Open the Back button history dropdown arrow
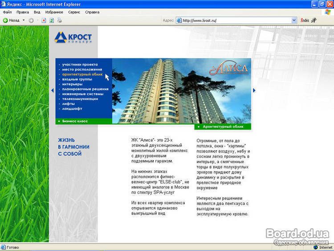The height and width of the screenshot is (251, 334). [24, 21]
